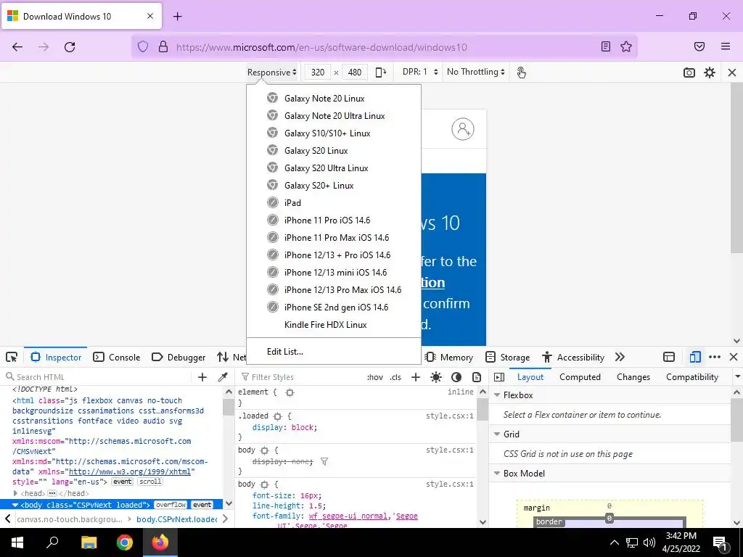Image resolution: width=743 pixels, height=557 pixels.
Task: Close the developer tools panel
Action: (734, 357)
